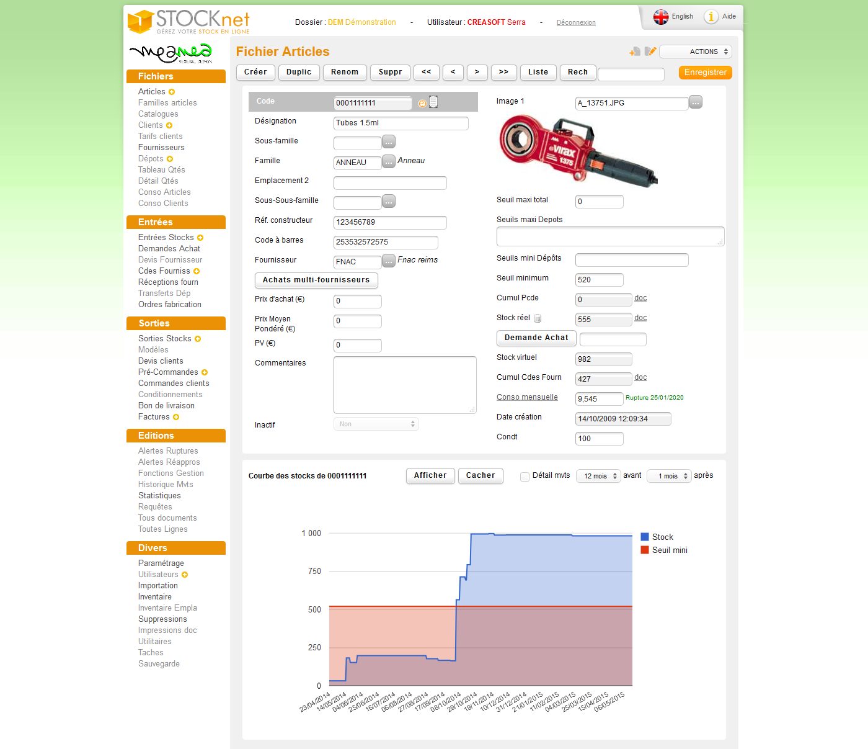Click the database icon beside Stock réel
Image resolution: width=868 pixels, height=749 pixels.
click(x=538, y=318)
